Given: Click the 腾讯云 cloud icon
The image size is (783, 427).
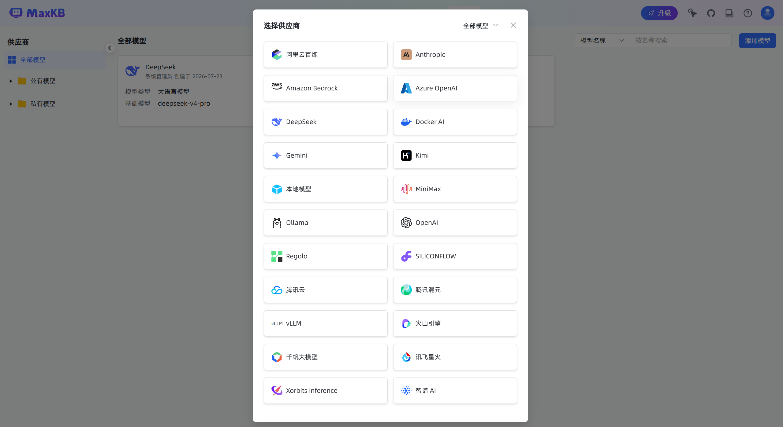Looking at the screenshot, I should [277, 290].
